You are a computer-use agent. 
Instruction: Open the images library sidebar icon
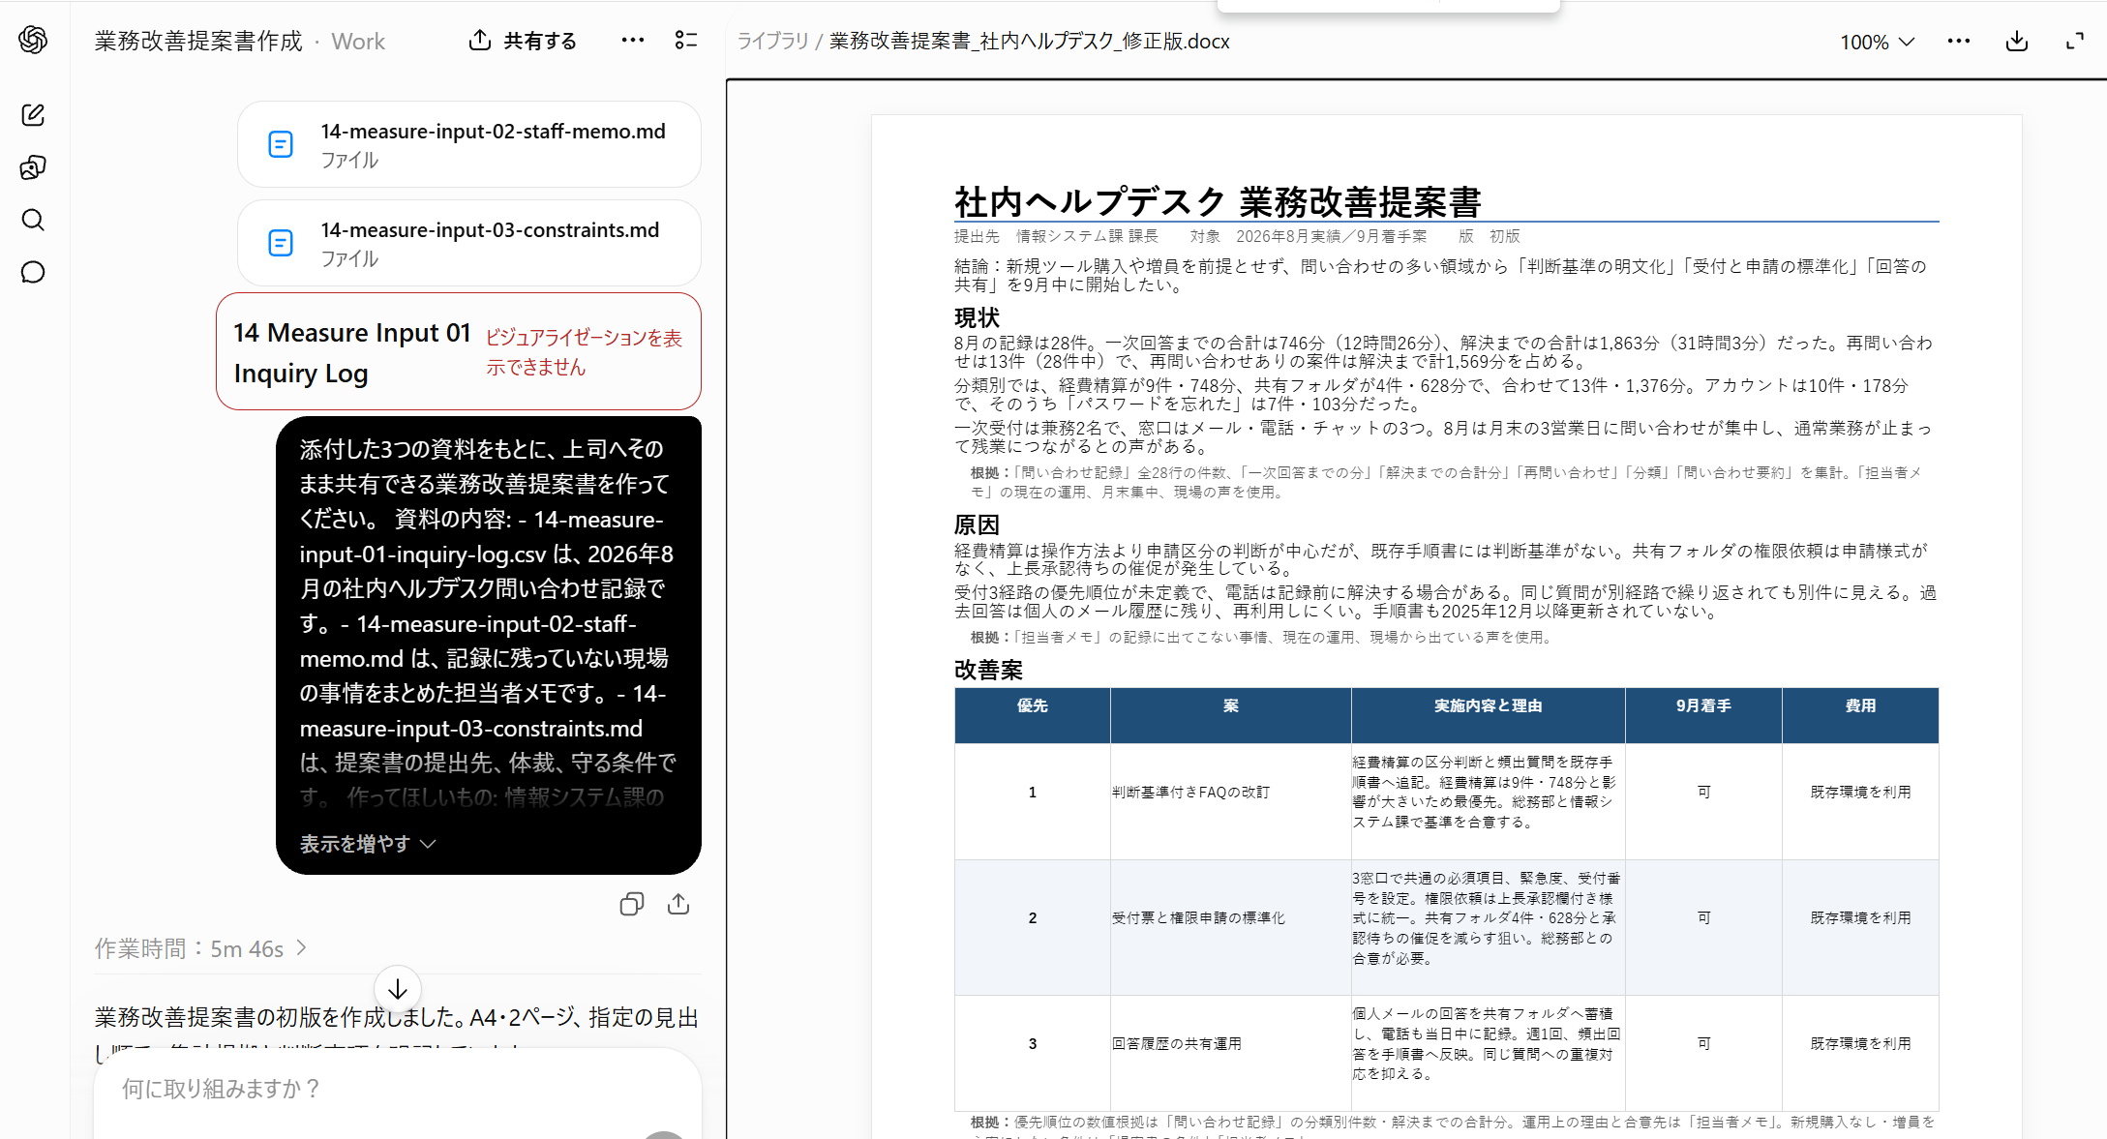(x=33, y=167)
